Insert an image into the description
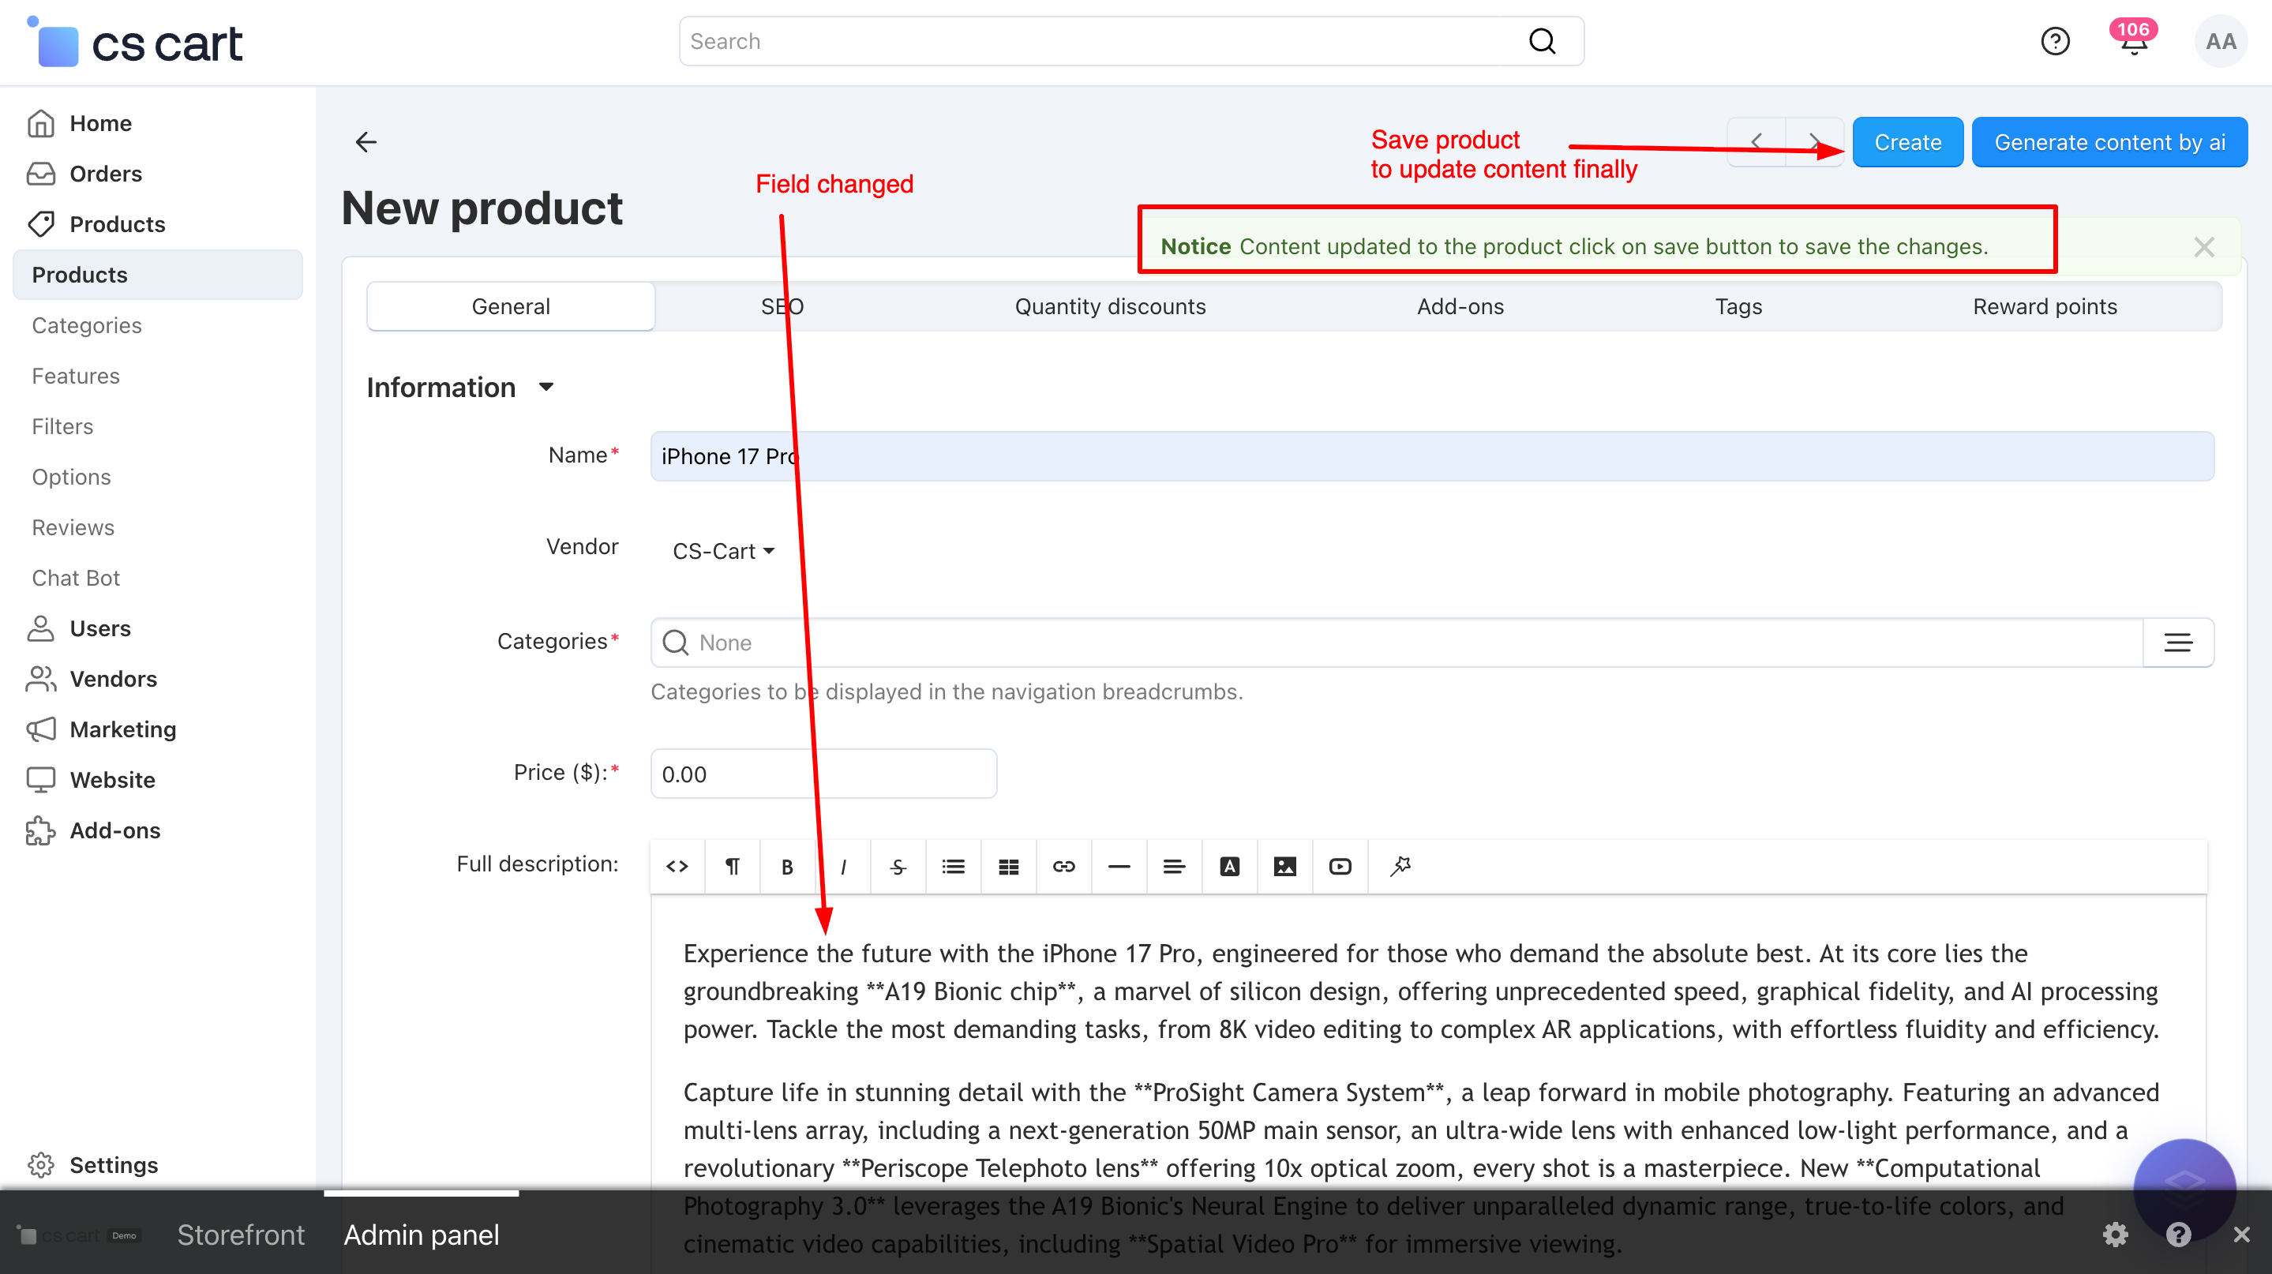 click(x=1284, y=866)
